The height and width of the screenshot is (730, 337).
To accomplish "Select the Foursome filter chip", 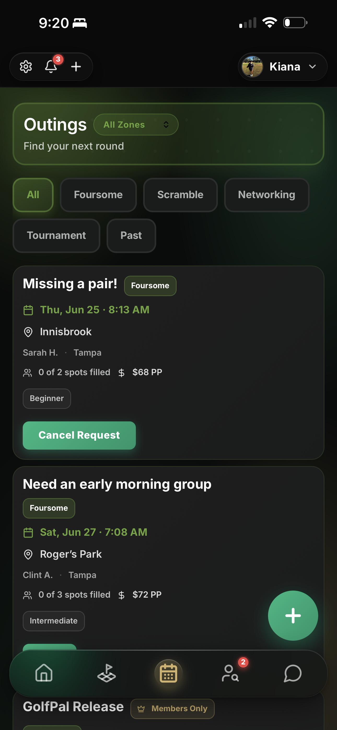I will 98,195.
